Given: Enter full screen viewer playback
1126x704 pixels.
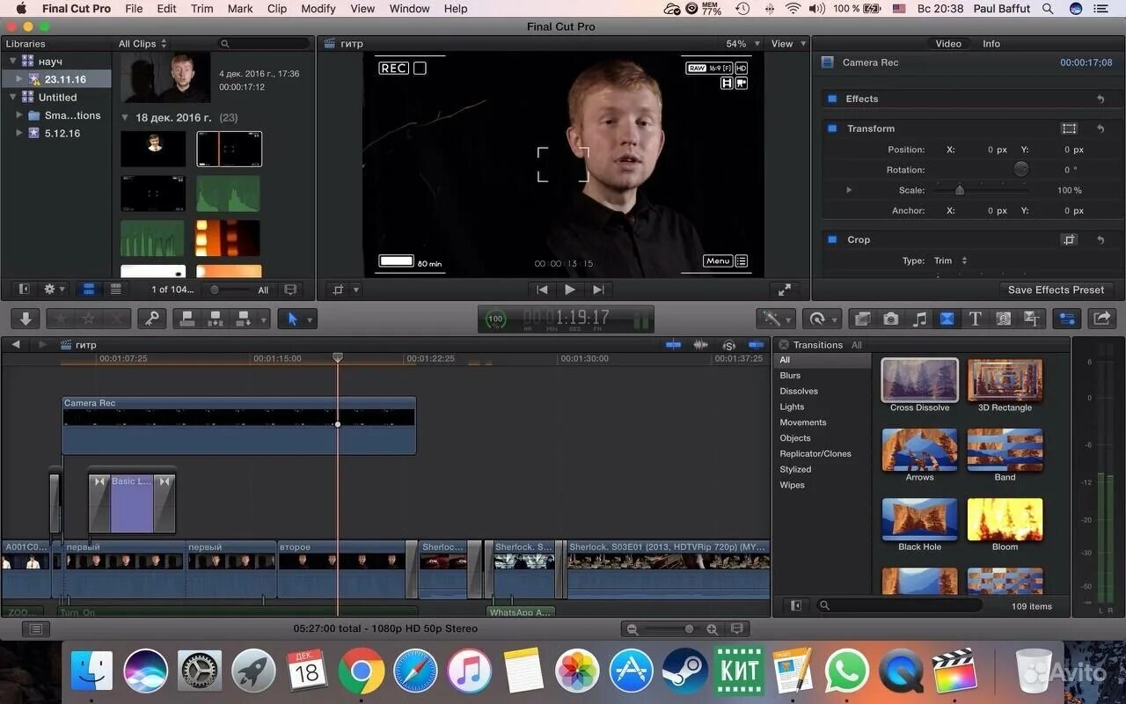Looking at the screenshot, I should tap(785, 290).
